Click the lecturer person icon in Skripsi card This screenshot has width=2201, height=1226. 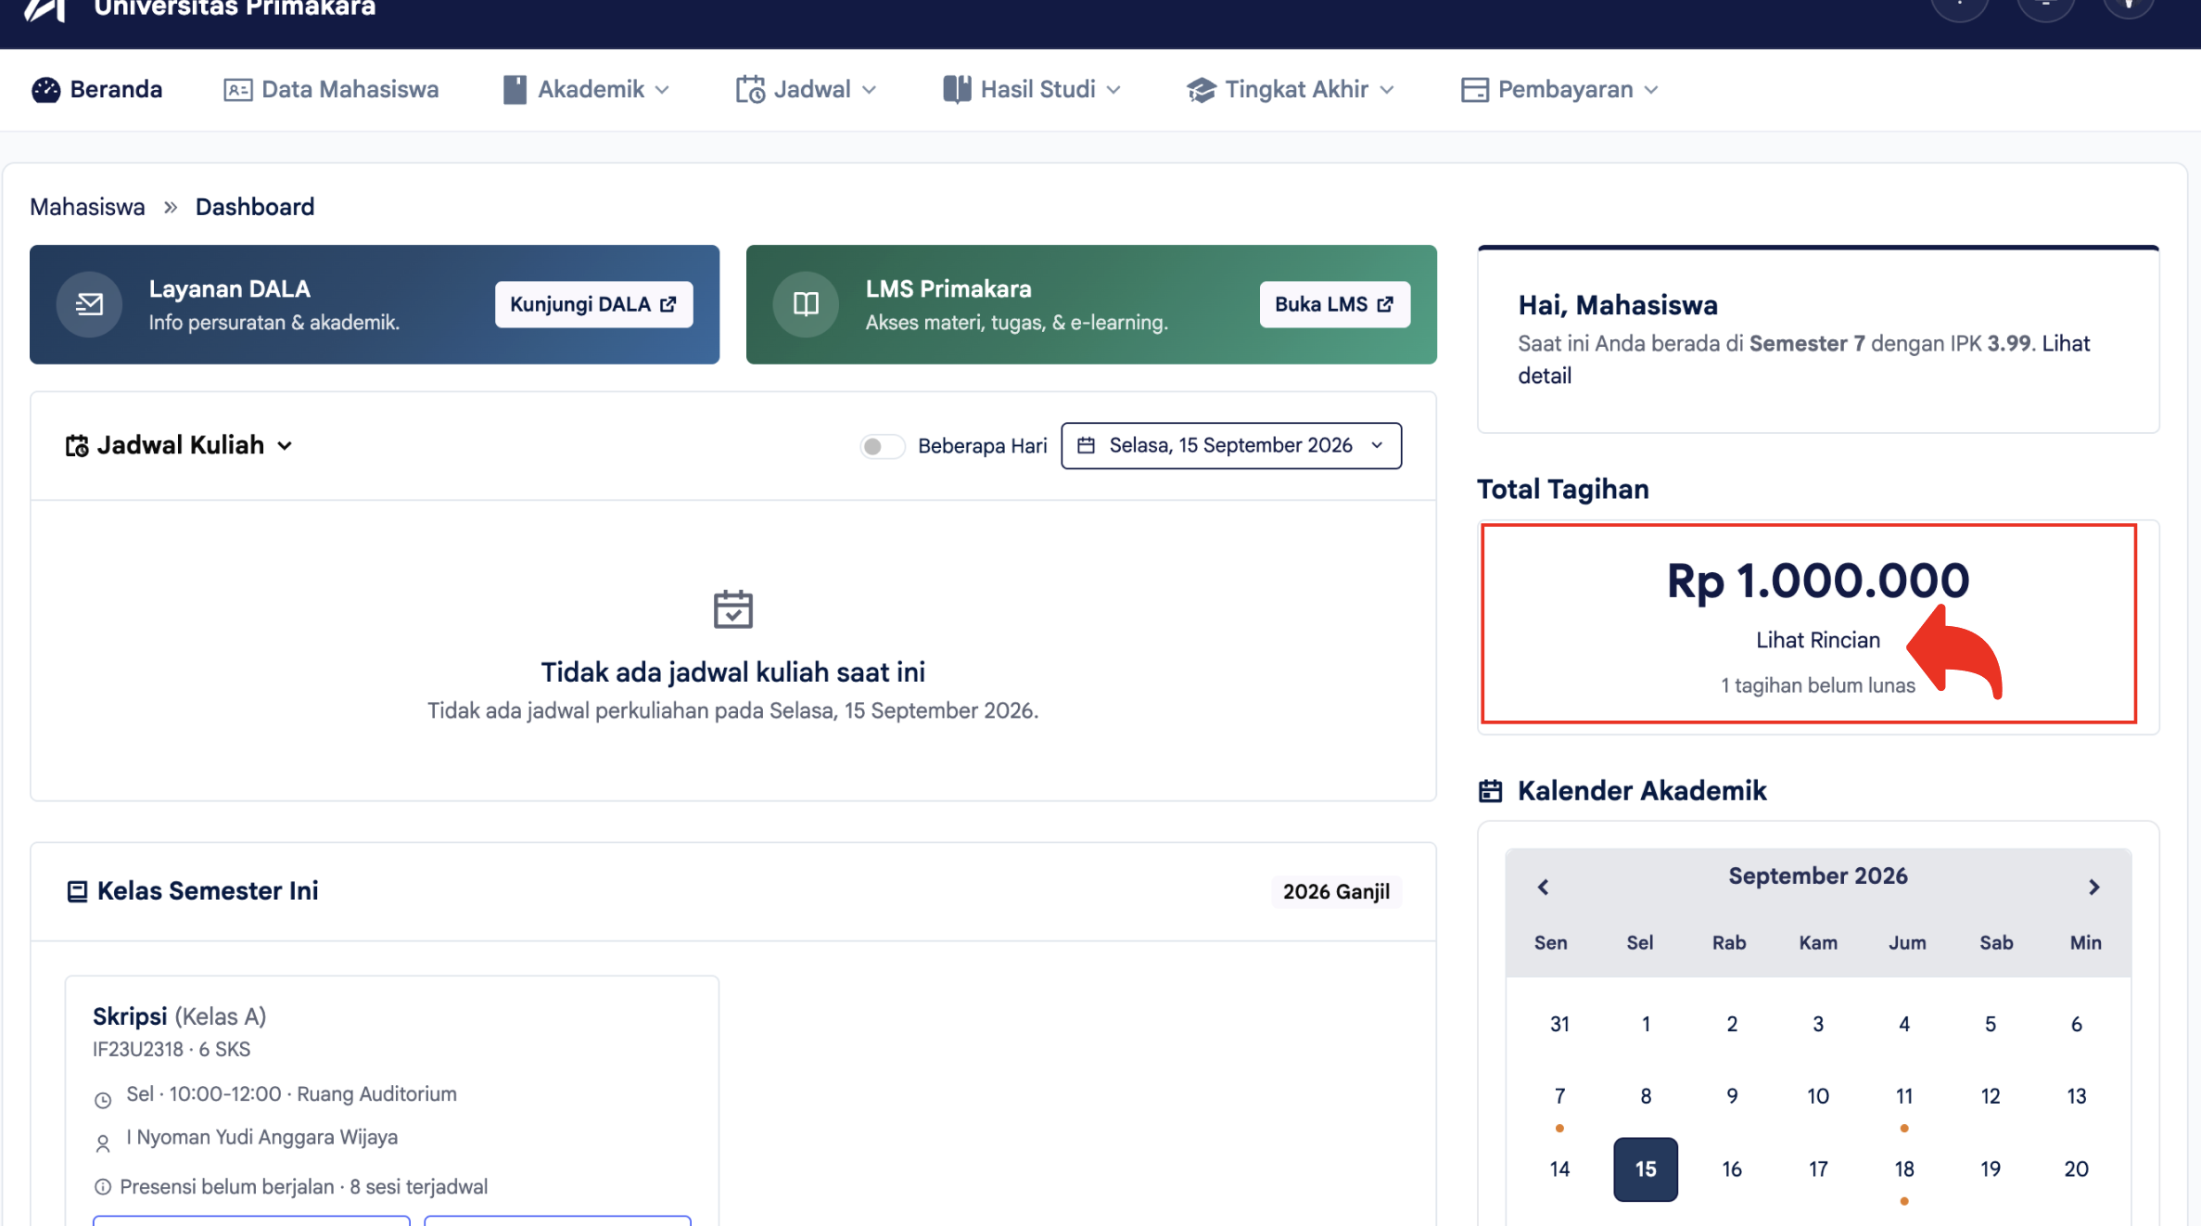[x=103, y=1143]
